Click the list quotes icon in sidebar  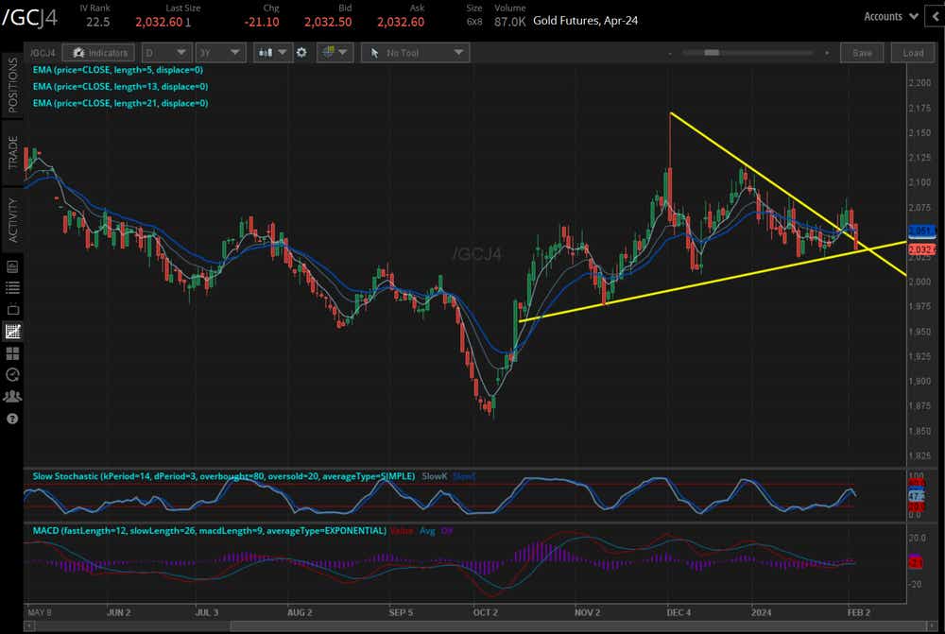click(x=11, y=288)
